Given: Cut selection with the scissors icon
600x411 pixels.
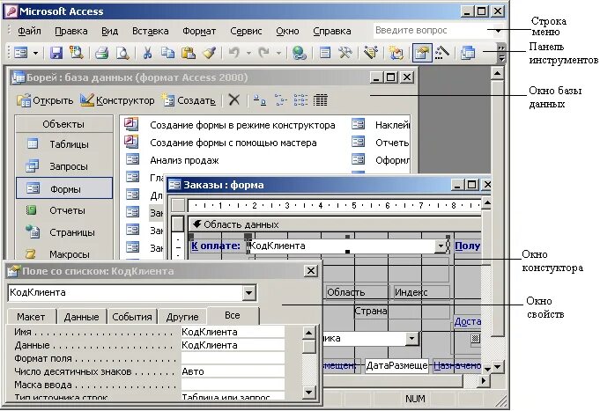Looking at the screenshot, I should (x=147, y=53).
